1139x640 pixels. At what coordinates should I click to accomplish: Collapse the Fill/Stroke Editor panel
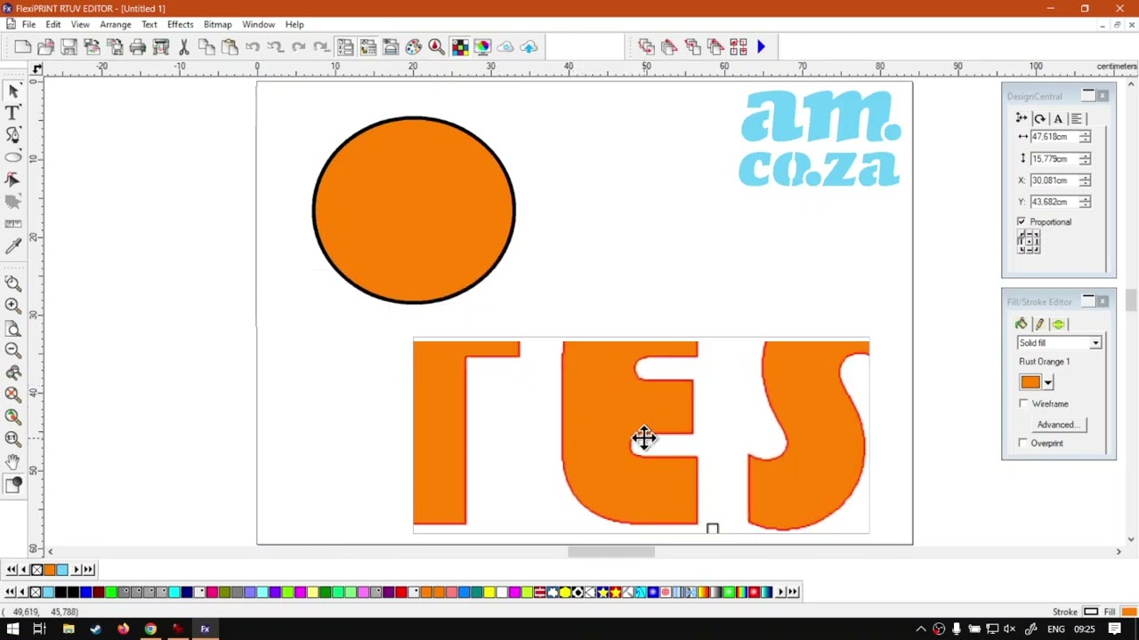pyautogui.click(x=1088, y=301)
